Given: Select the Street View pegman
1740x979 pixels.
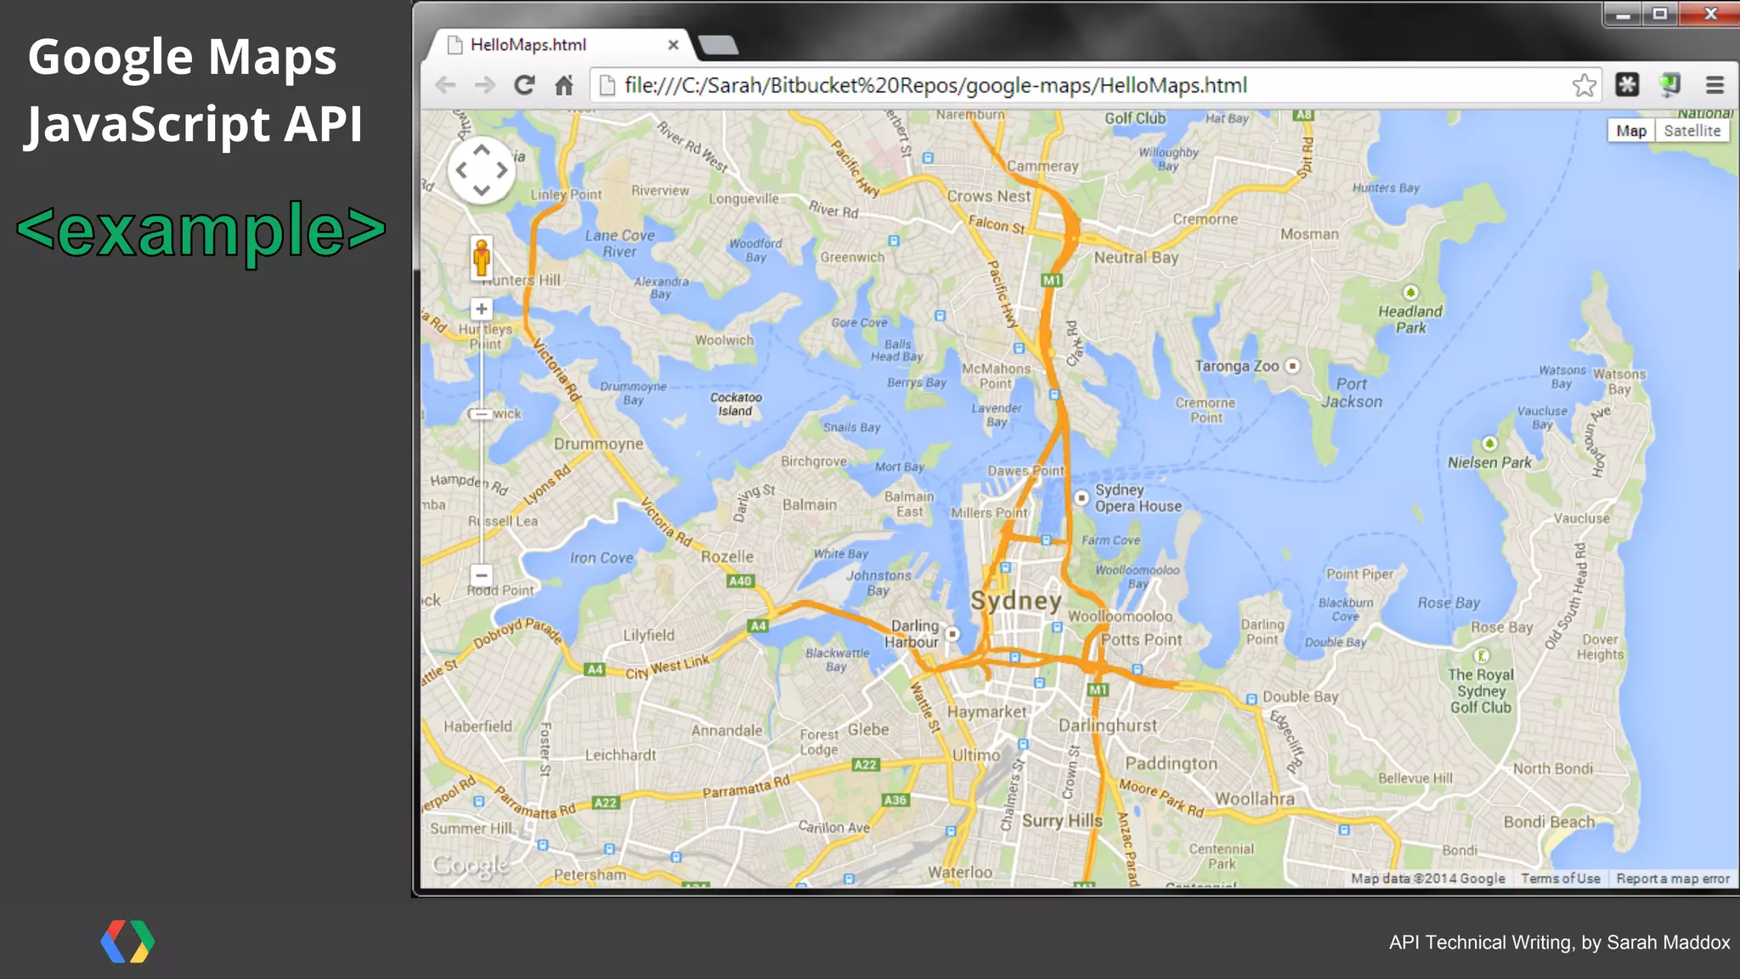Looking at the screenshot, I should coord(482,257).
